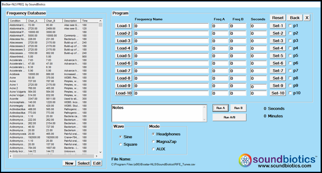The height and width of the screenshot is (173, 322).
Task: Tick the p5 checkbox
Action: pyautogui.click(x=290, y=56)
